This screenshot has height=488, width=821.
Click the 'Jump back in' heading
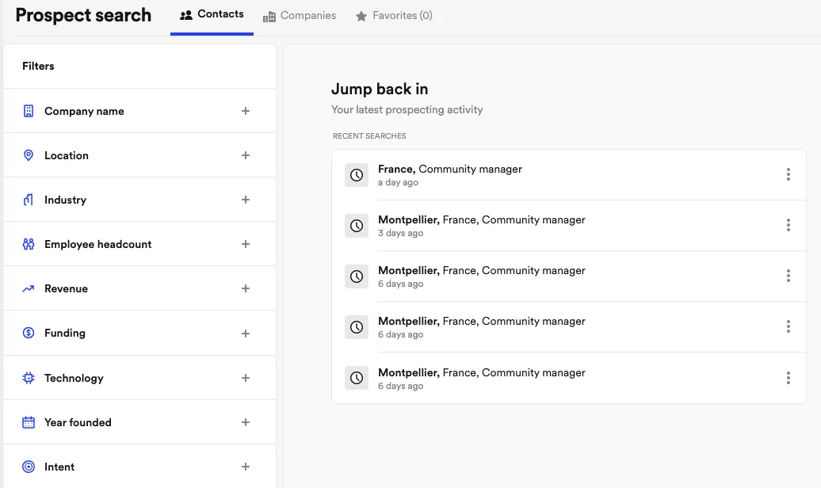(x=380, y=89)
